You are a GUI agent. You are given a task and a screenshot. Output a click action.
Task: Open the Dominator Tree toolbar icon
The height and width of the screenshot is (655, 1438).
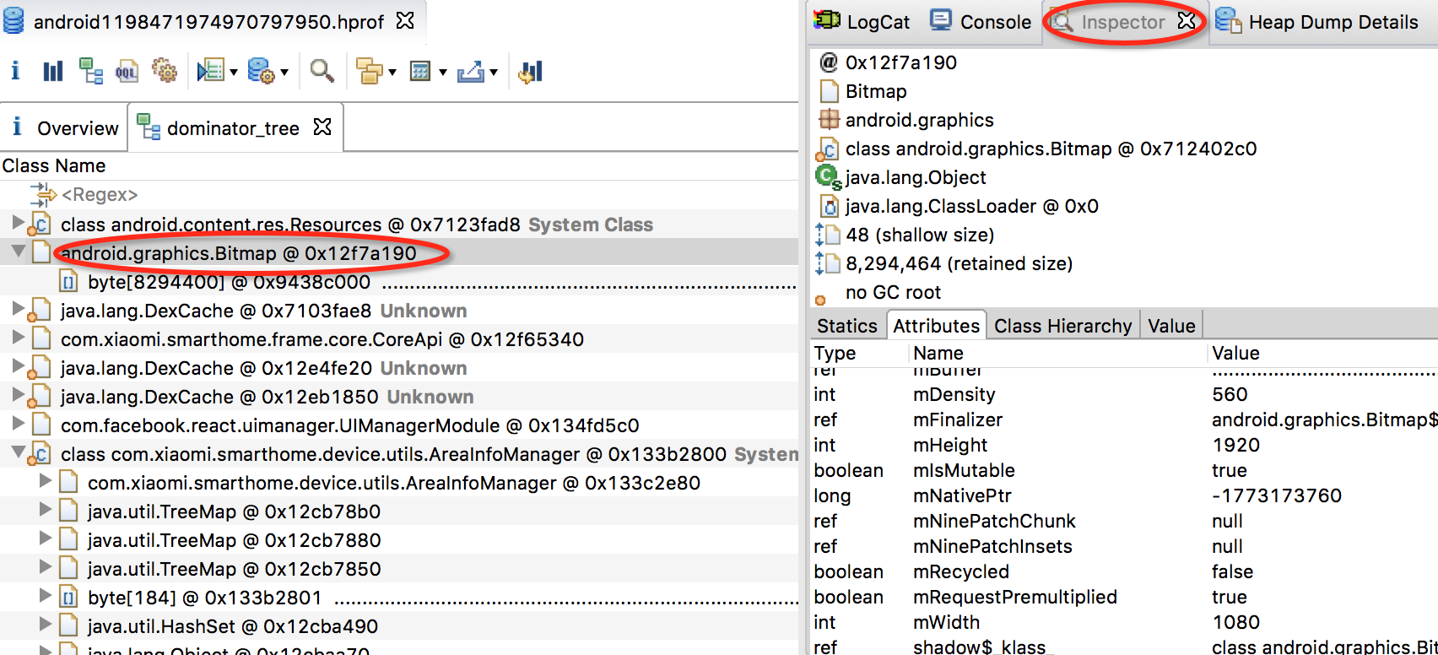click(90, 71)
